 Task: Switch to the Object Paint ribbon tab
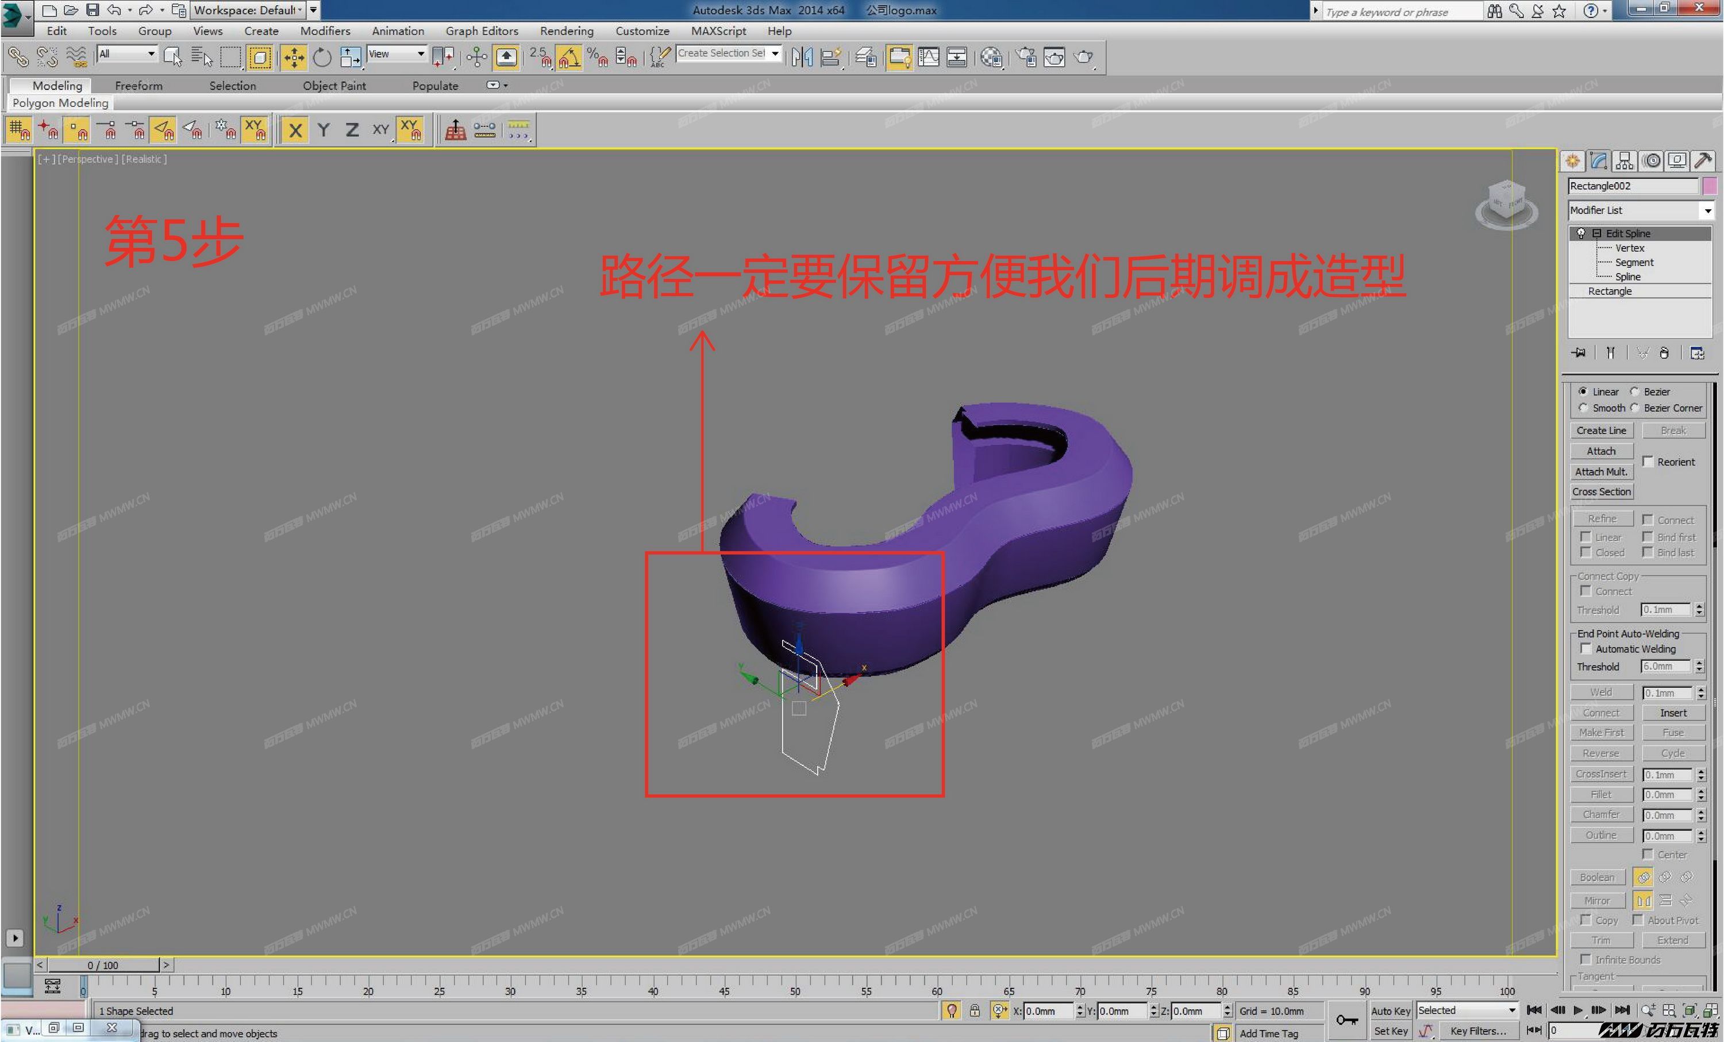[x=334, y=86]
